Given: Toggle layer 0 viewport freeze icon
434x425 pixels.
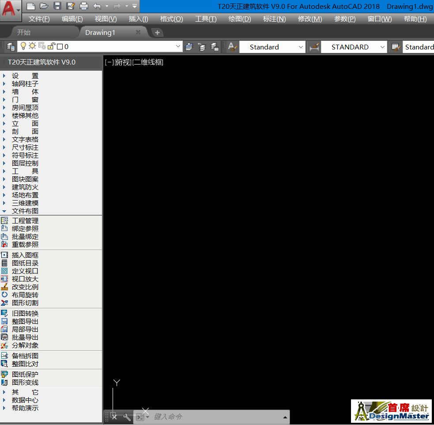Looking at the screenshot, I should [42, 46].
